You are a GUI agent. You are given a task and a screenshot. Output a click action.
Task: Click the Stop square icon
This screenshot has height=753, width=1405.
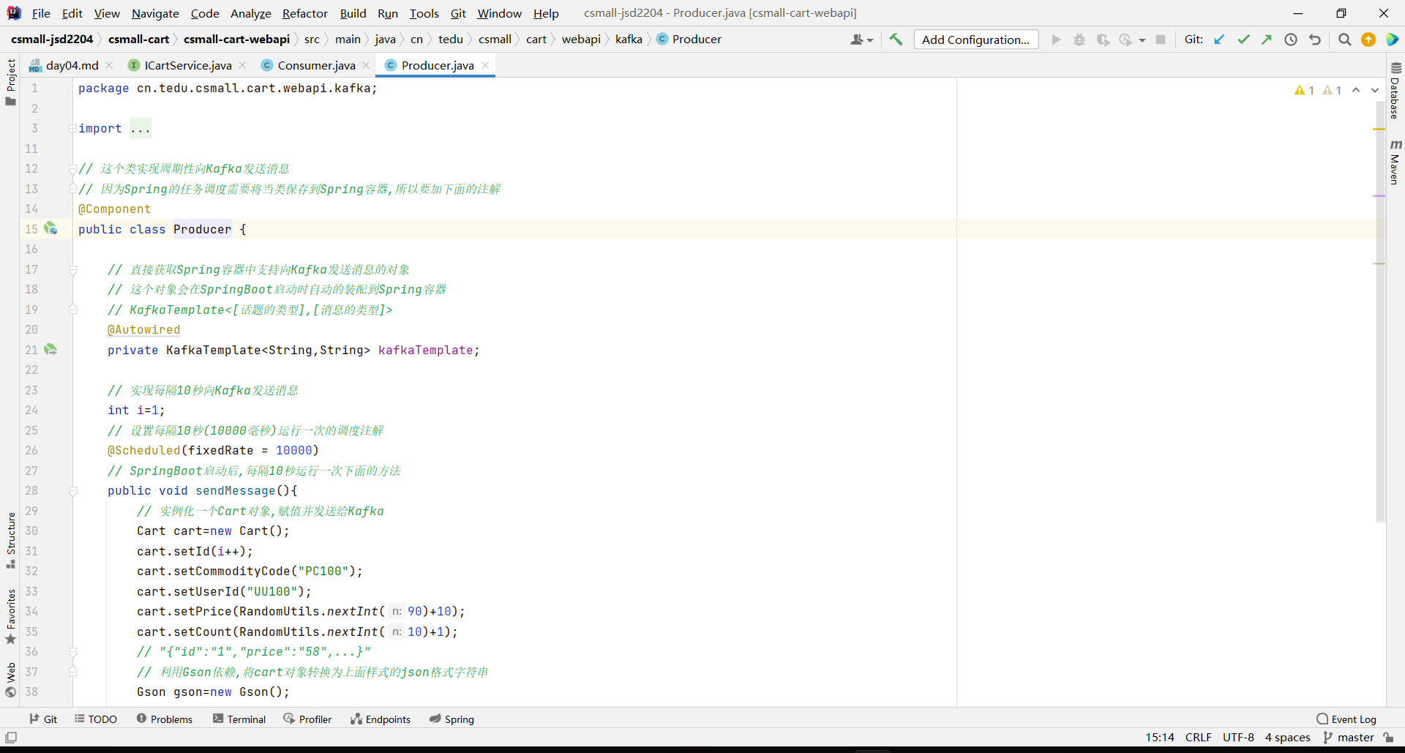coord(1161,40)
